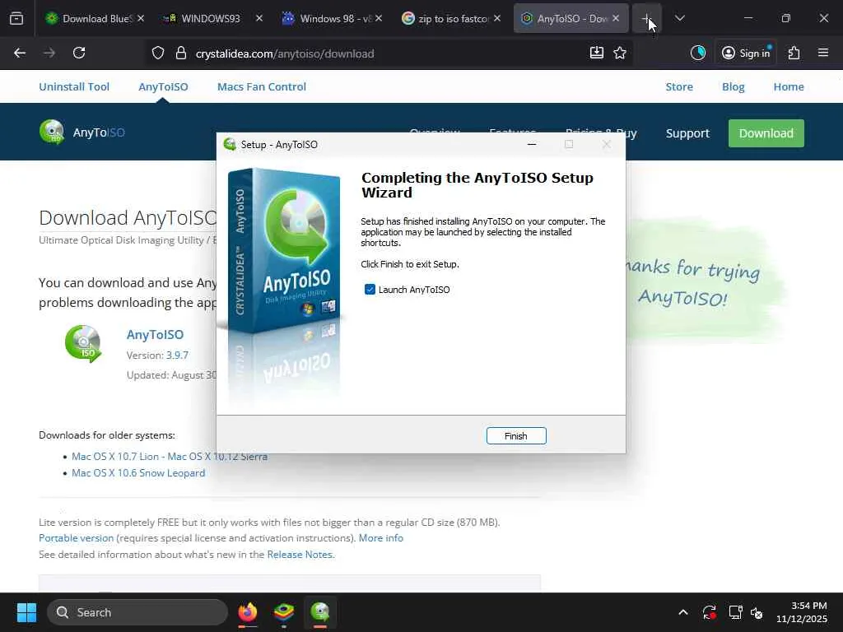Viewport: 843px width, 632px height.
Task: Switch to the Windows 98 tab
Action: 328,18
